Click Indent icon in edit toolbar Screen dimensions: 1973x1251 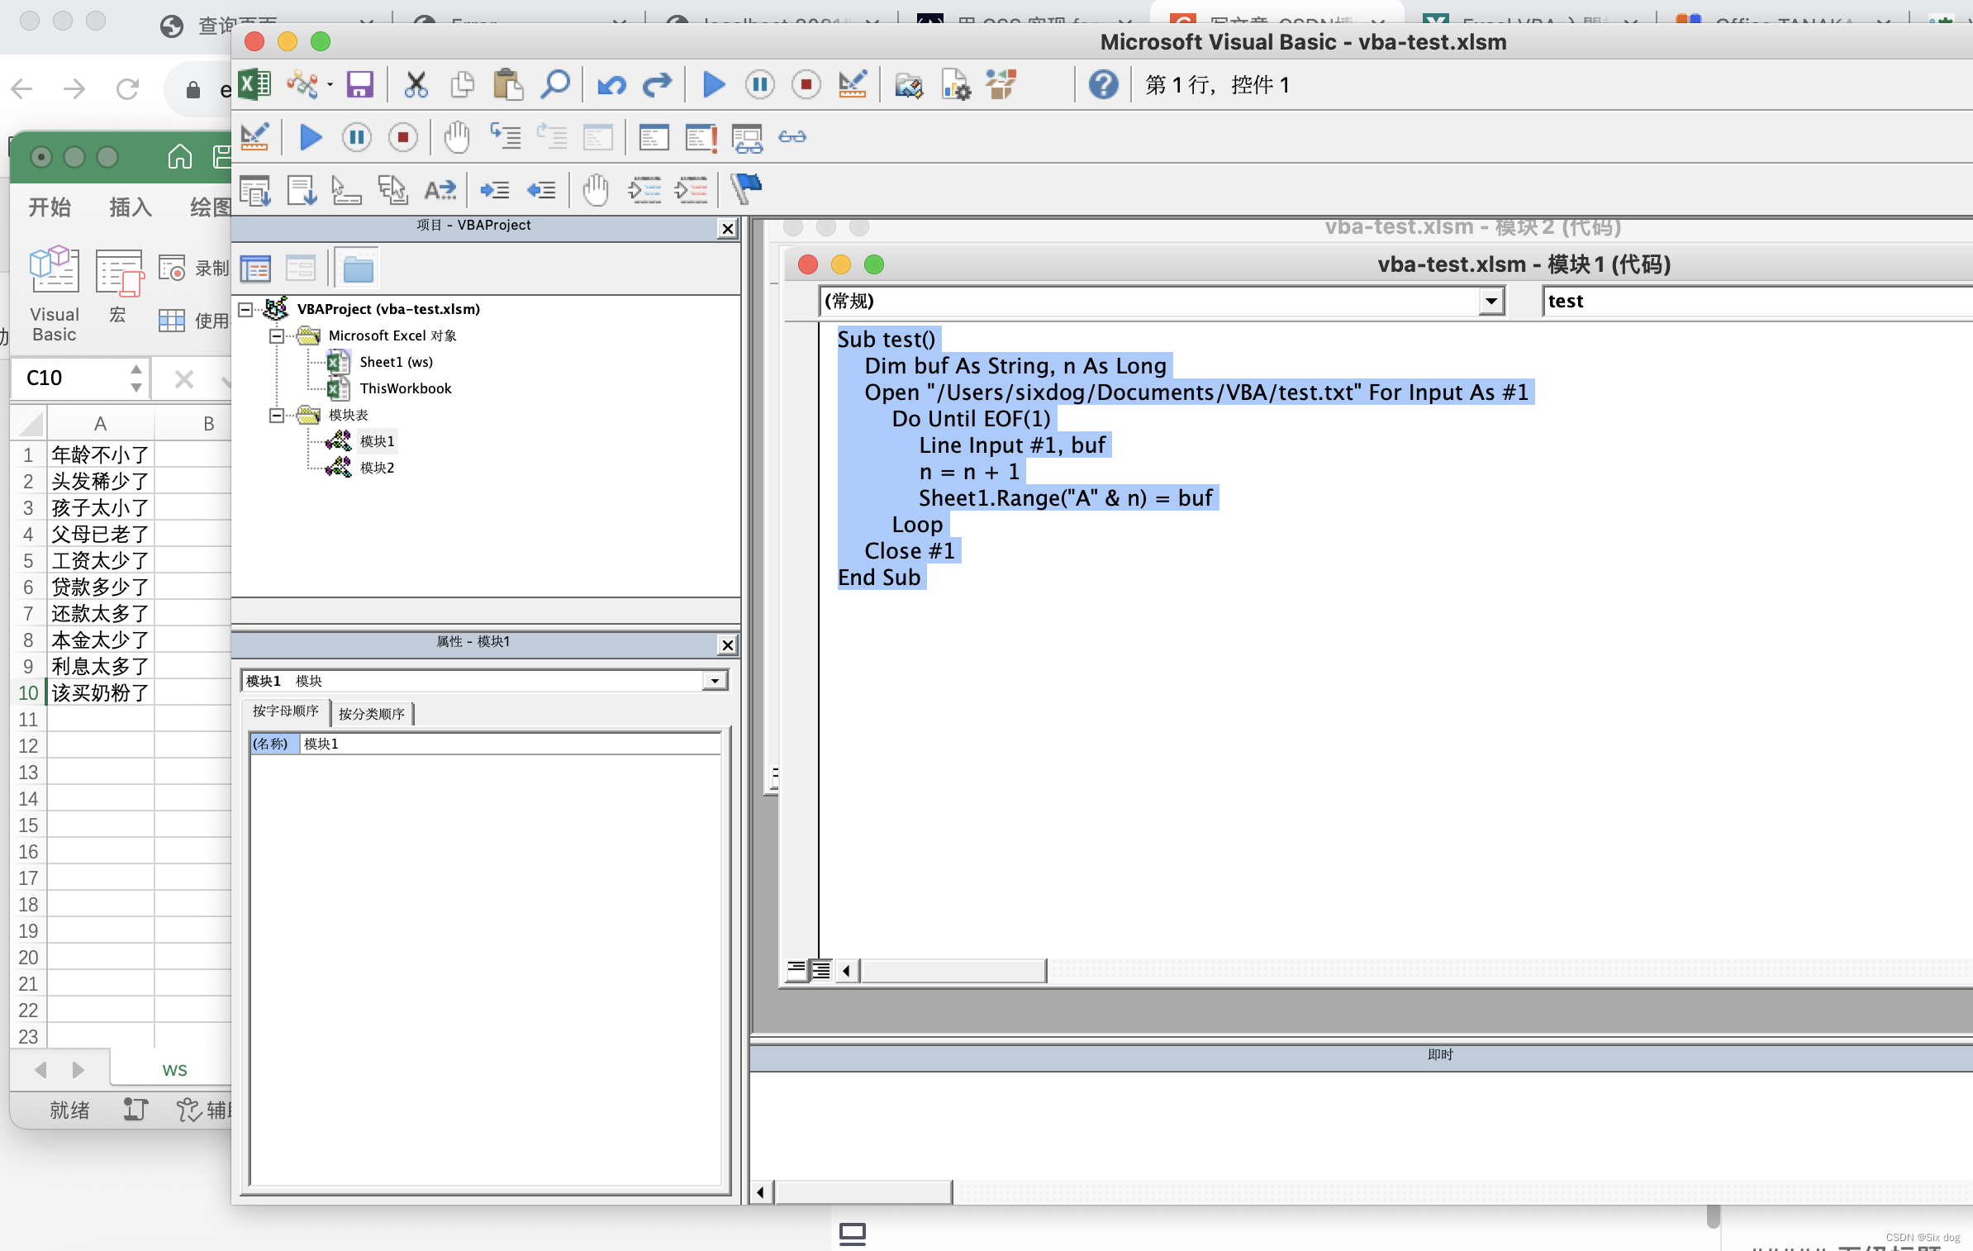495,190
